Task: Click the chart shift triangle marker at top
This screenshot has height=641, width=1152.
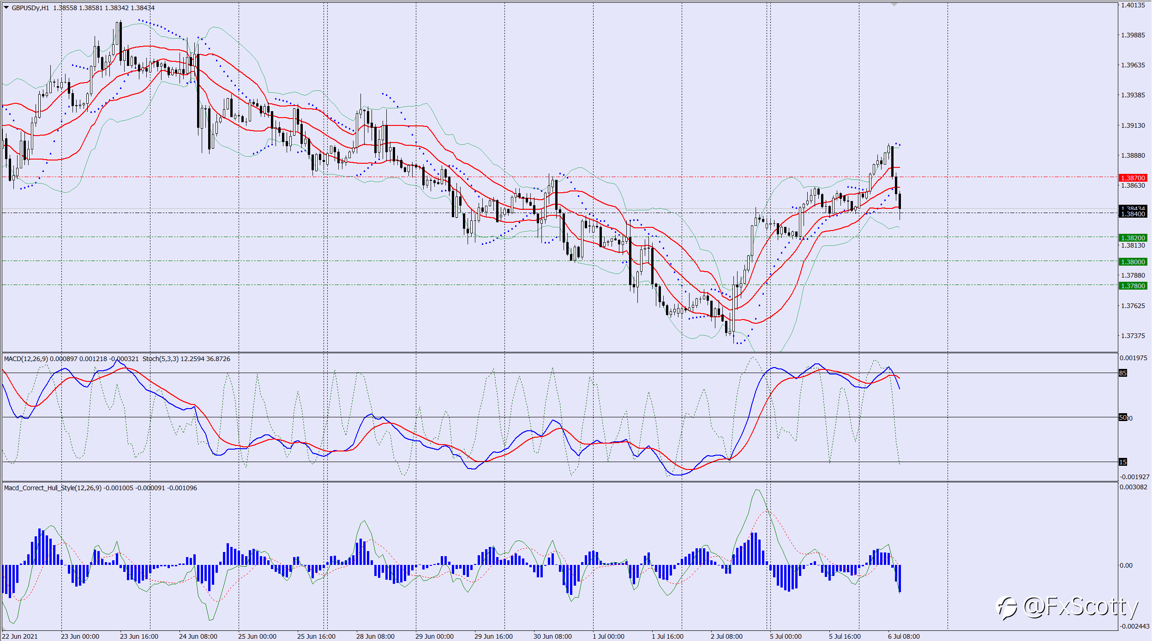Action: [x=894, y=5]
